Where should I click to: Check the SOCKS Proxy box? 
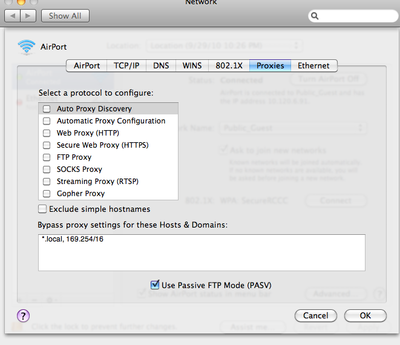coord(47,169)
